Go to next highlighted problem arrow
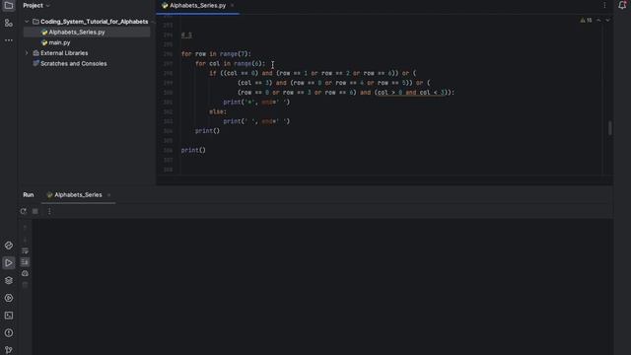This screenshot has width=631, height=355. 607,20
